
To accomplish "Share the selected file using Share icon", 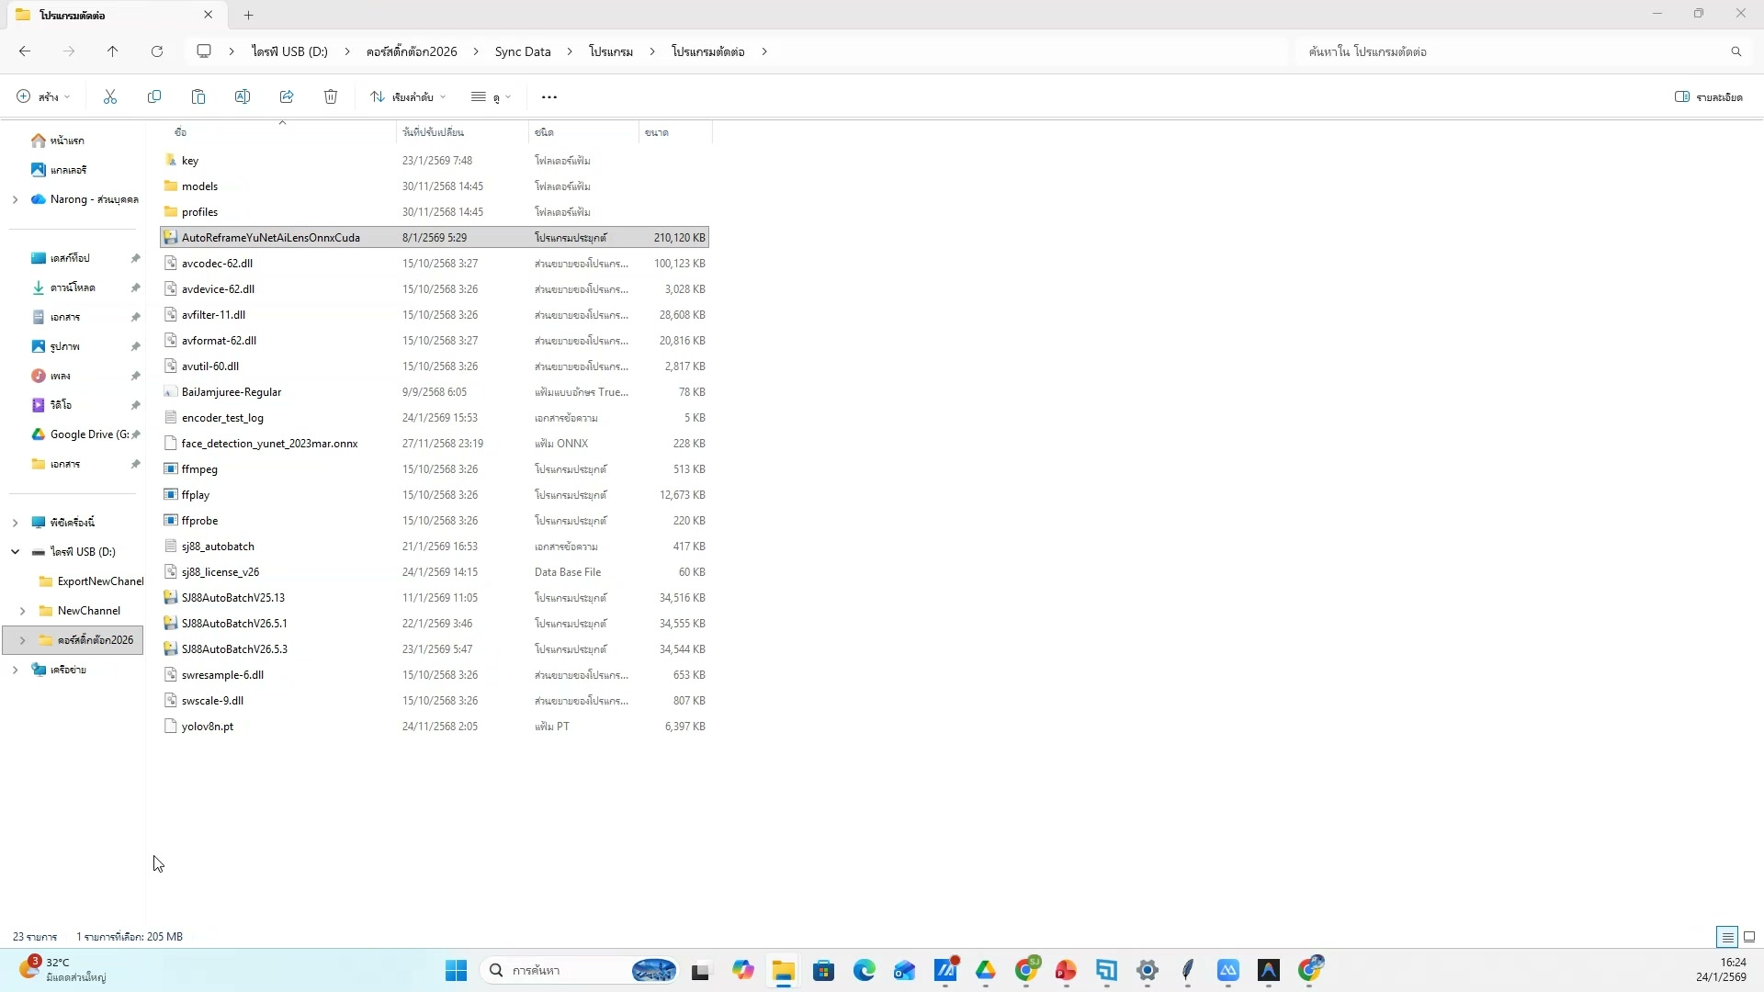I will (287, 96).
